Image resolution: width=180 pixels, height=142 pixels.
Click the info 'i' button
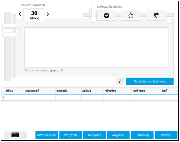[120, 81]
